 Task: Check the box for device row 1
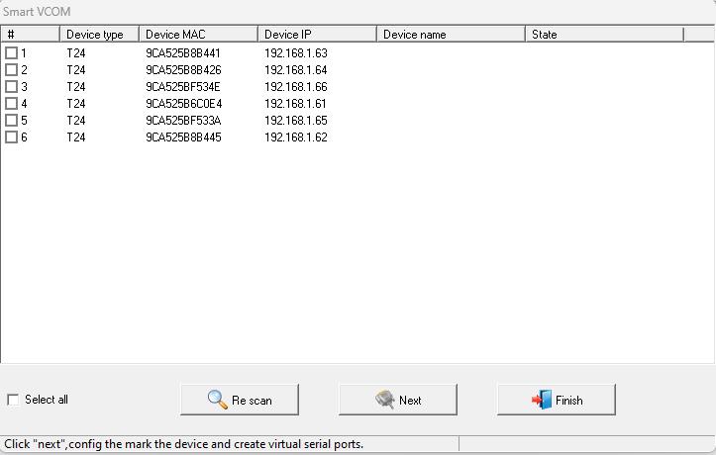coord(12,53)
